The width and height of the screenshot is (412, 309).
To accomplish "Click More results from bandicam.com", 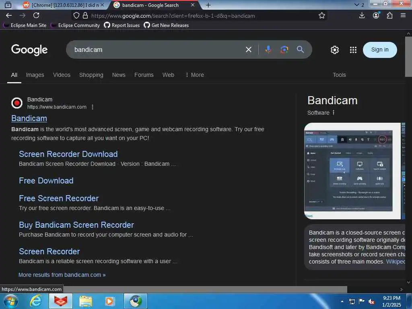I will [62, 275].
